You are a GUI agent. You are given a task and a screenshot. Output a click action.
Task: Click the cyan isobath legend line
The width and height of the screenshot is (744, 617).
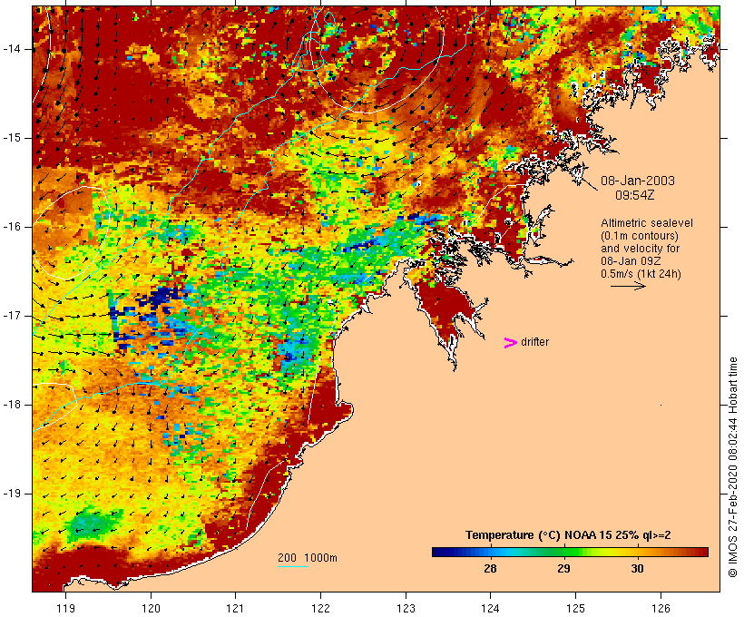[x=293, y=566]
